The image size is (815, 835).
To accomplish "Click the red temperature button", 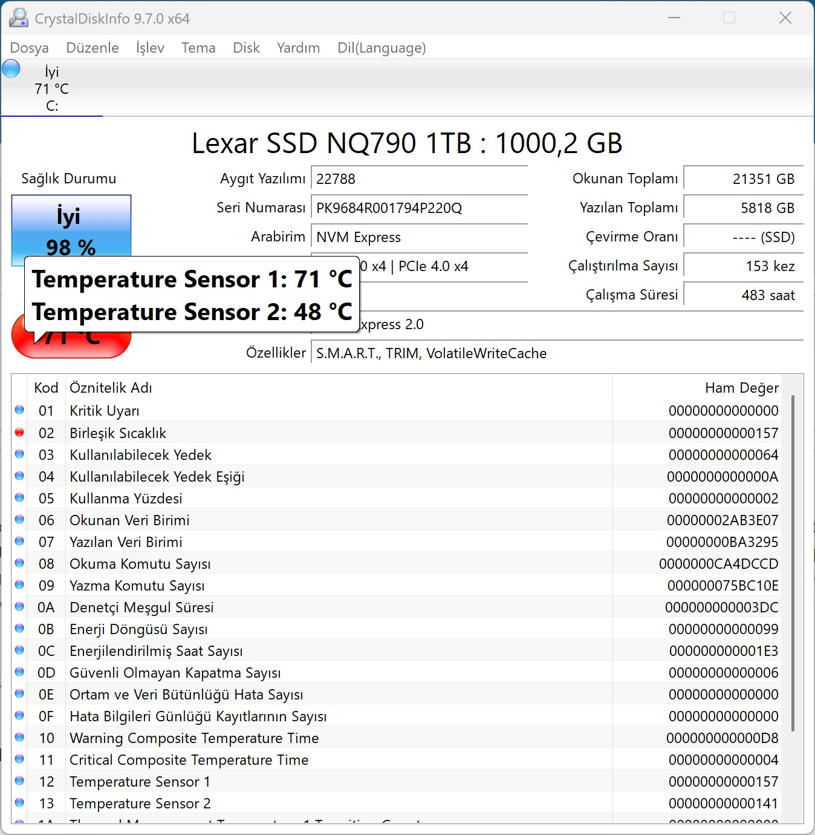I will [x=71, y=337].
